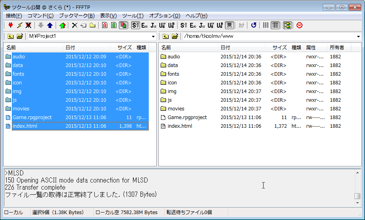The width and height of the screenshot is (365, 220).
Task: Open the 接続(F) menu
Action: point(14,16)
